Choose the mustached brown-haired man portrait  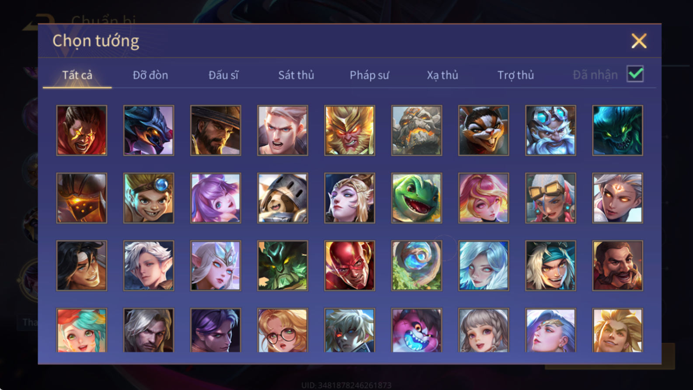(617, 265)
